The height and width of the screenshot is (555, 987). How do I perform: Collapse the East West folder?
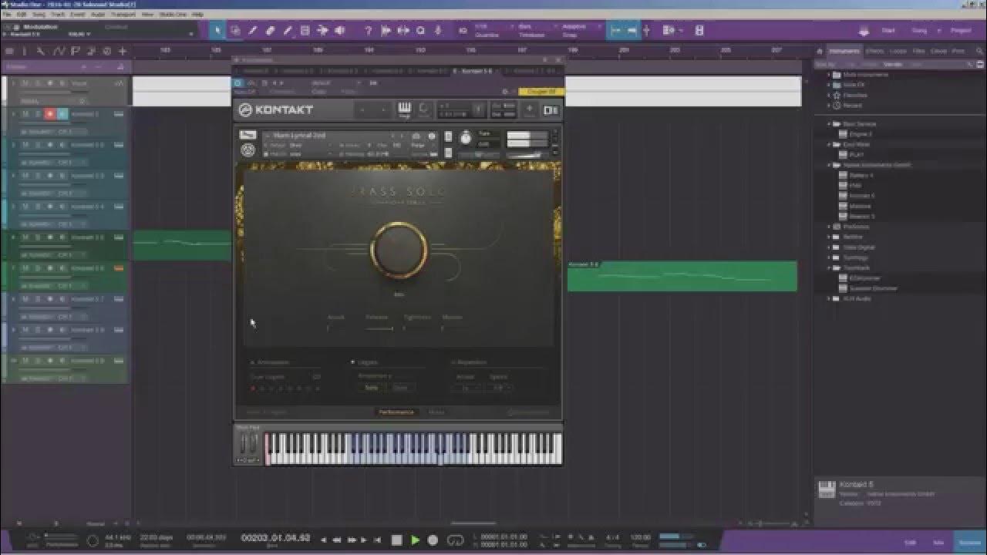pyautogui.click(x=830, y=144)
